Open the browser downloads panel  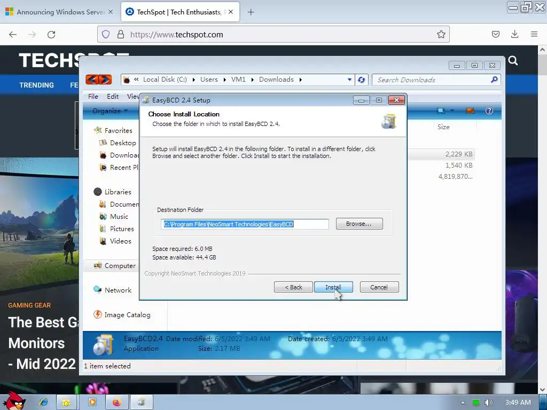click(514, 34)
